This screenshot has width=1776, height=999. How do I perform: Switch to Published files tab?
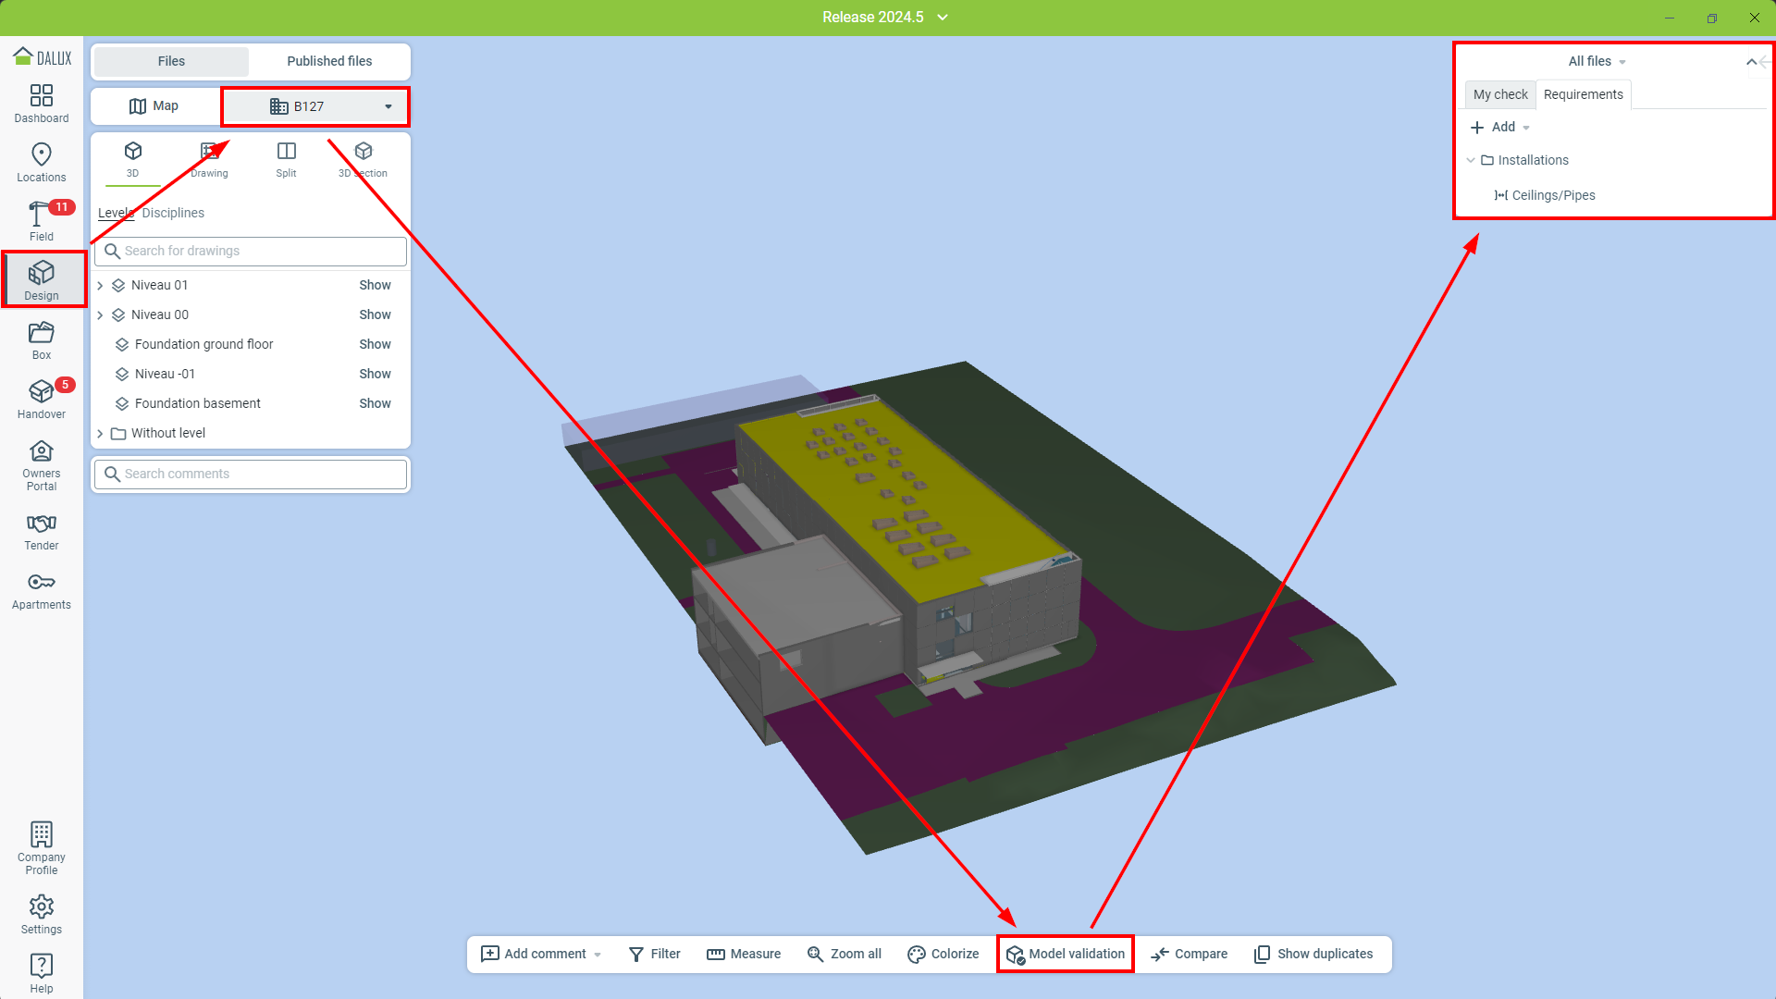coord(329,61)
